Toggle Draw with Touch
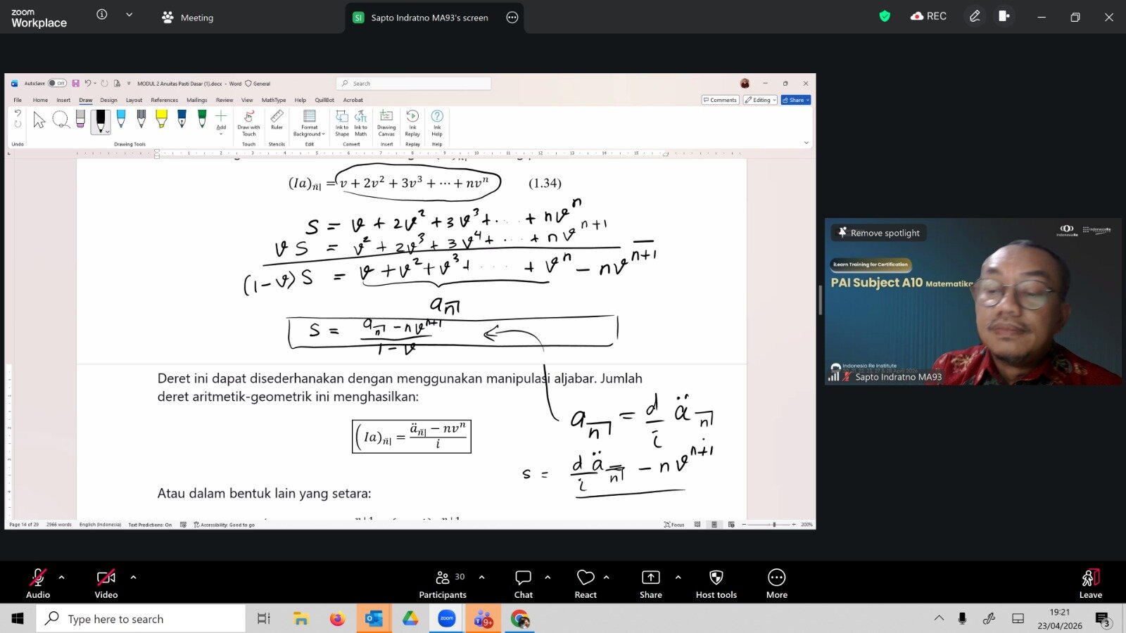This screenshot has width=1126, height=633. [248, 122]
